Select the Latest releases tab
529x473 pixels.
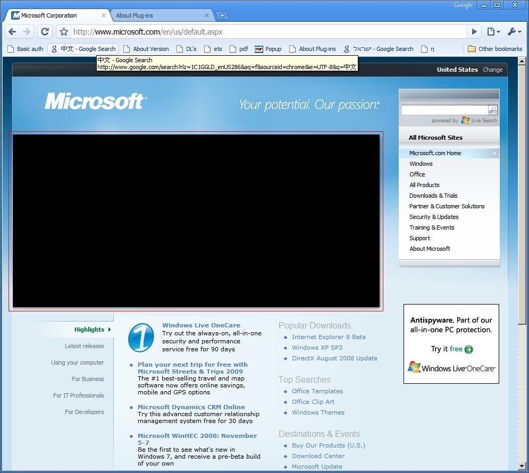85,346
